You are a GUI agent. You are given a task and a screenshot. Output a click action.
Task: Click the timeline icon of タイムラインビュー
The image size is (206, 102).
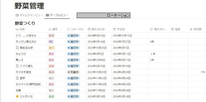pyautogui.click(x=17, y=15)
